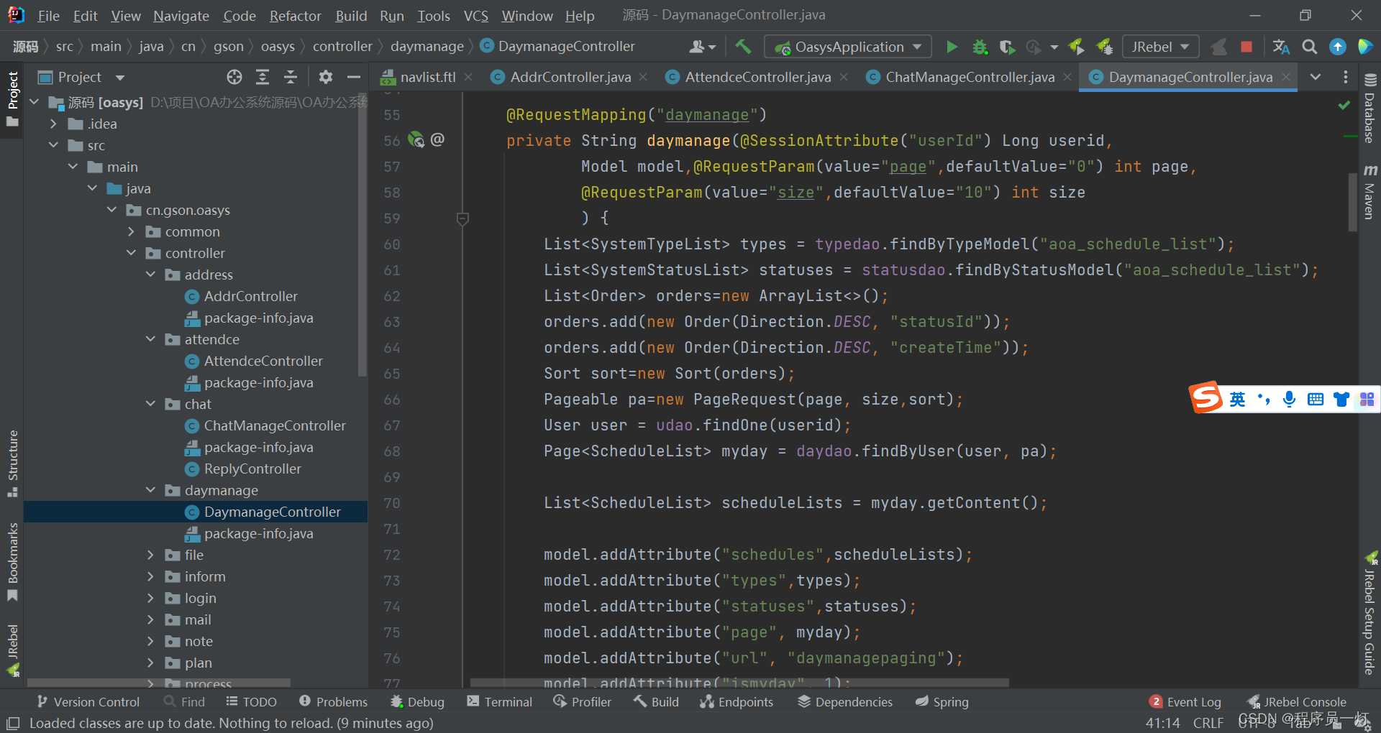Toggle Sogou English/Chinese mode

coord(1237,399)
